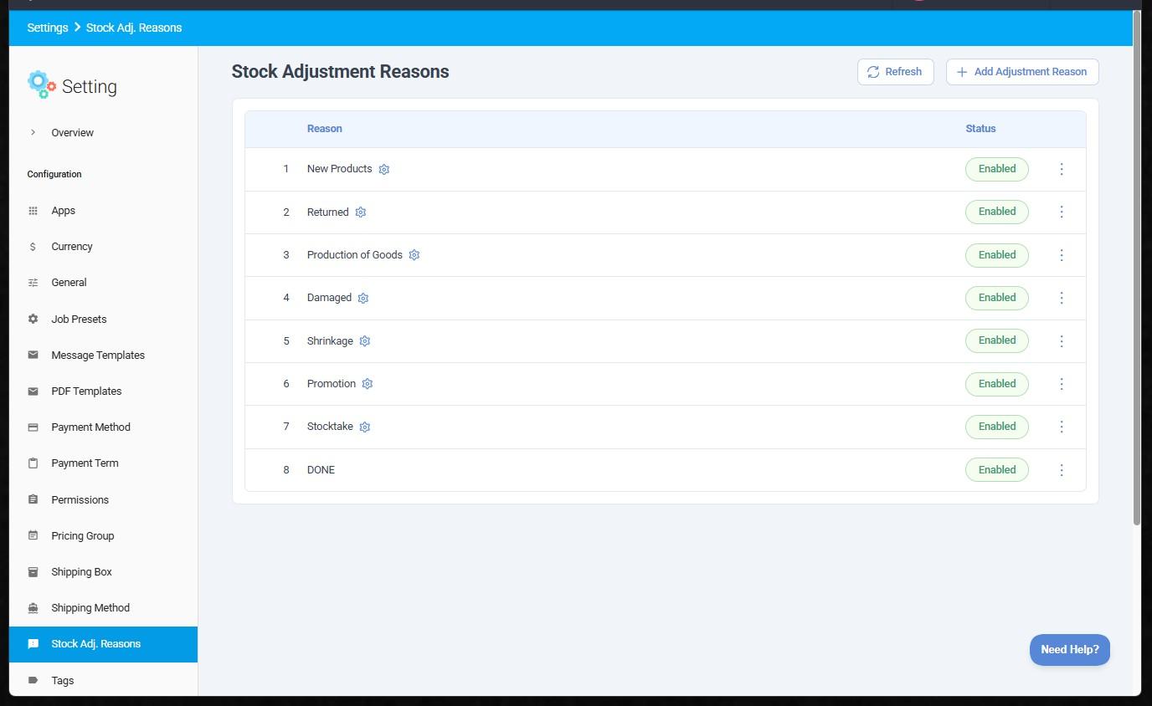Open the Need Help? chat widget
The width and height of the screenshot is (1152, 706).
[x=1069, y=650]
